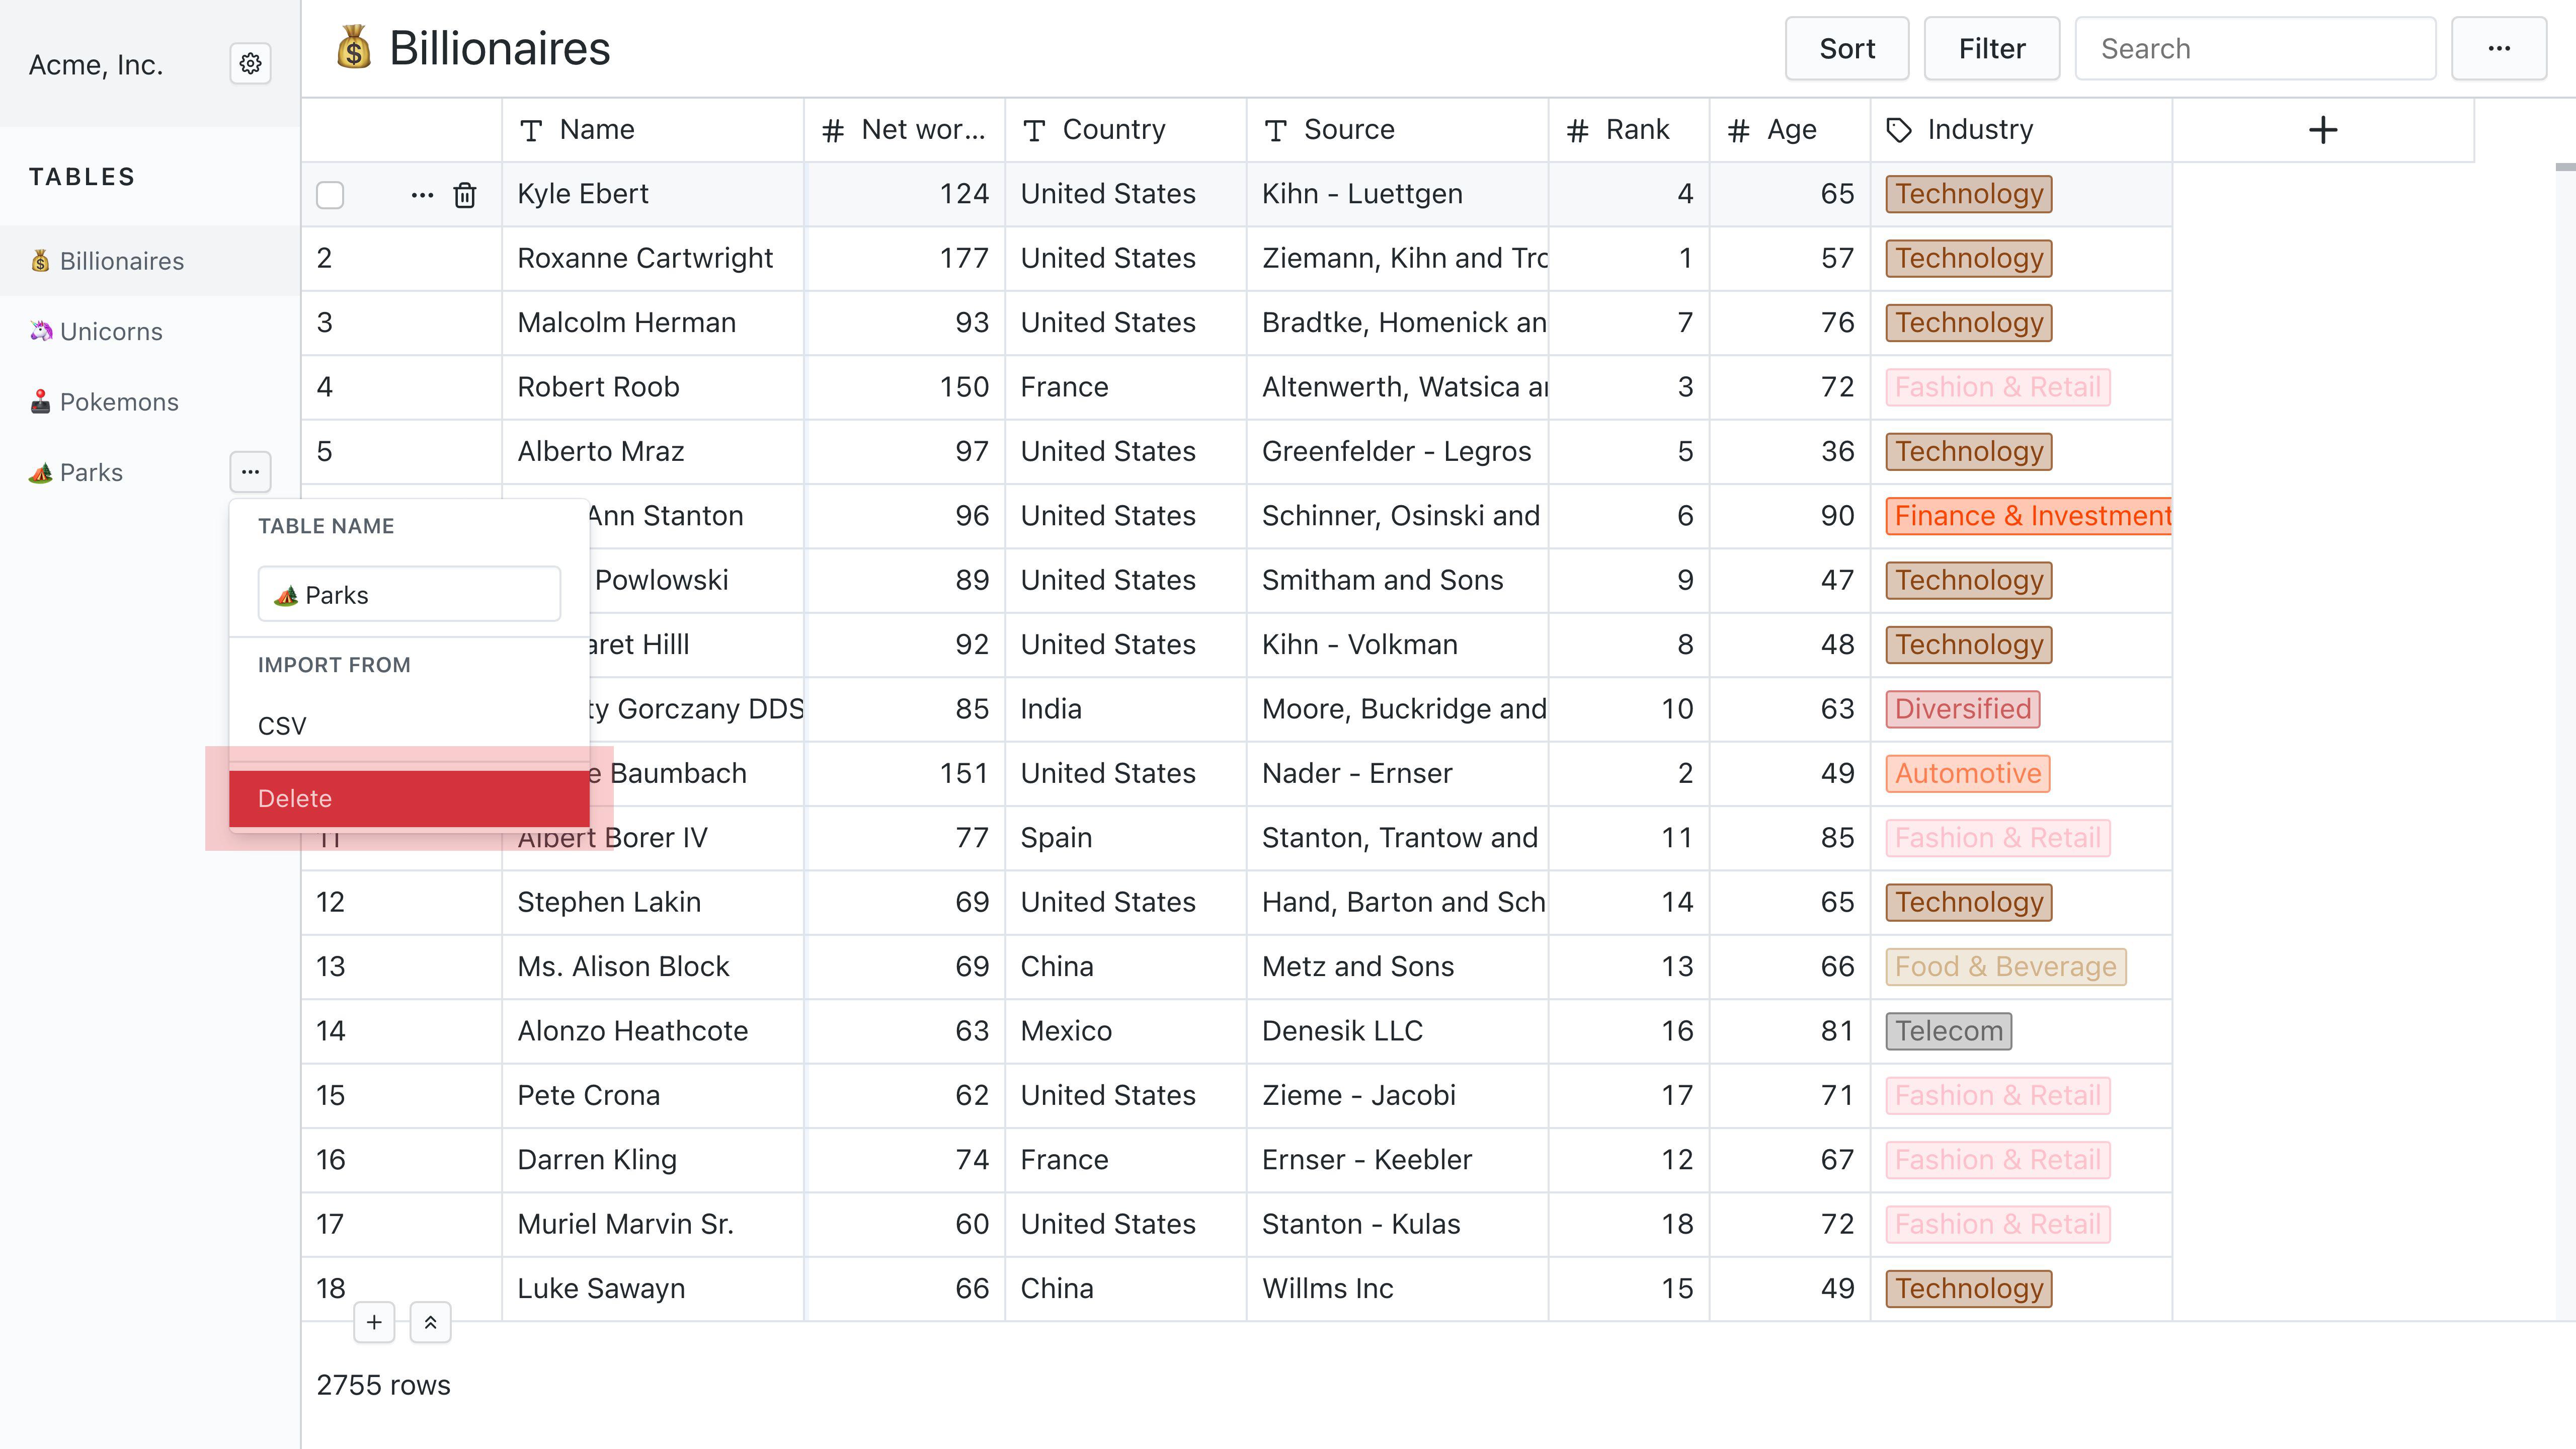Image resolution: width=2576 pixels, height=1449 pixels.
Task: Click trash icon on Kyle Ebert row
Action: click(465, 194)
